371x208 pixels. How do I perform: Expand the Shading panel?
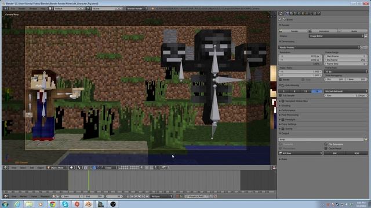click(286, 106)
